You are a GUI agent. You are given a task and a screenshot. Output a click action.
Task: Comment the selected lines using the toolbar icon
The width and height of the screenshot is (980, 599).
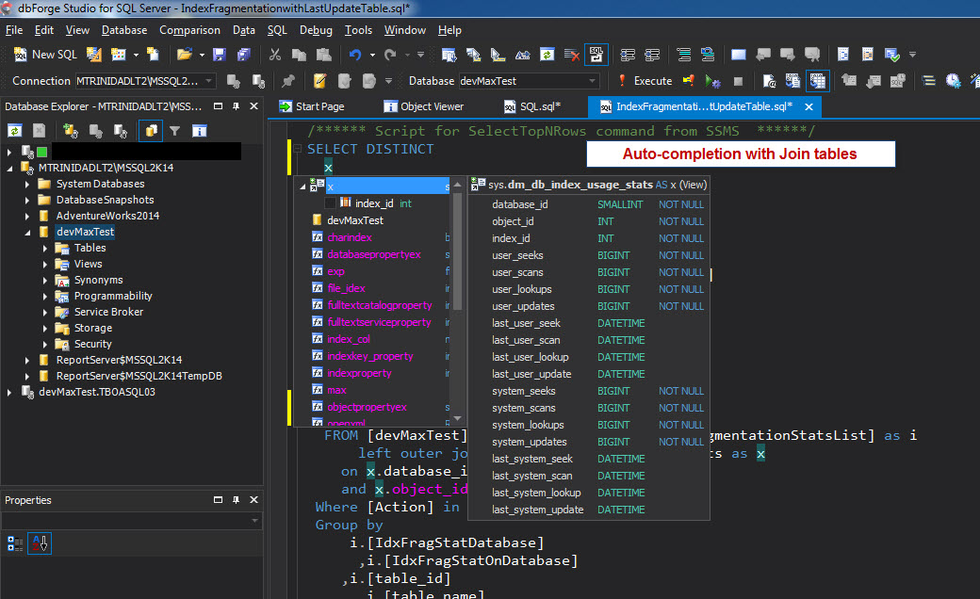683,55
